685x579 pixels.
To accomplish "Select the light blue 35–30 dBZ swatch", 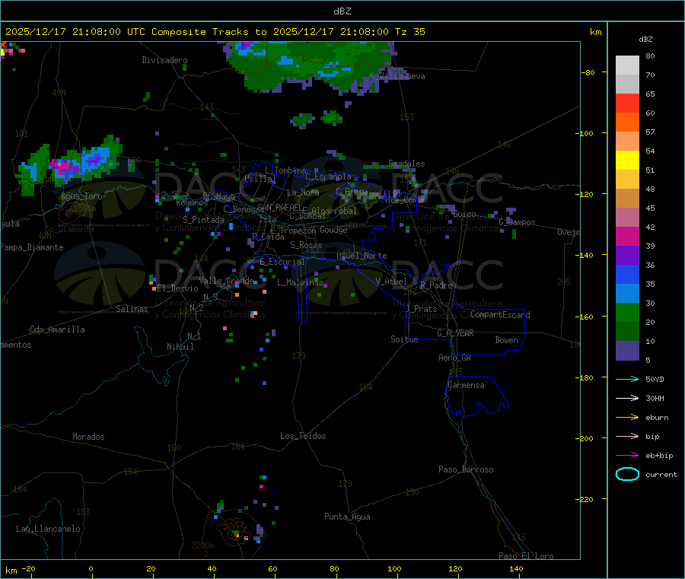I will pyautogui.click(x=627, y=294).
